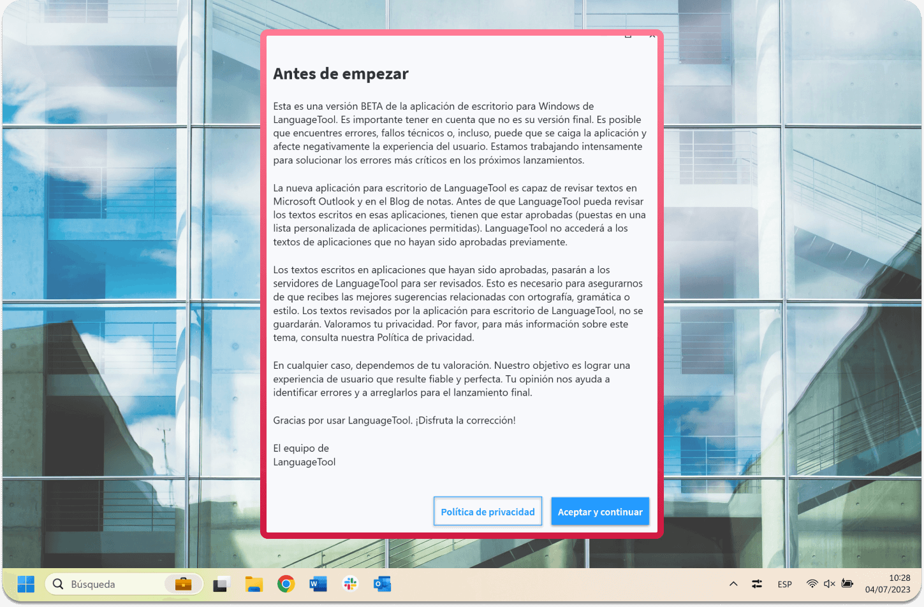Viewport: 924px width, 607px height.
Task: Open the Política de privacidad link button
Action: pos(488,511)
